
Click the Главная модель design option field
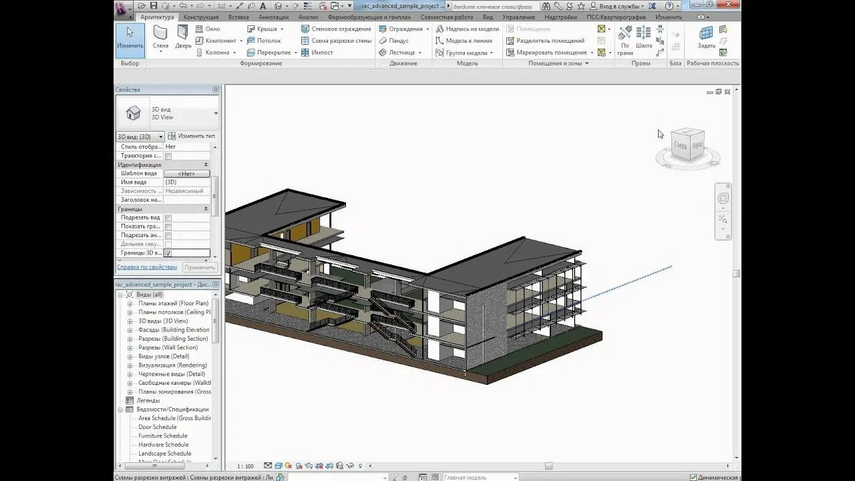[481, 477]
